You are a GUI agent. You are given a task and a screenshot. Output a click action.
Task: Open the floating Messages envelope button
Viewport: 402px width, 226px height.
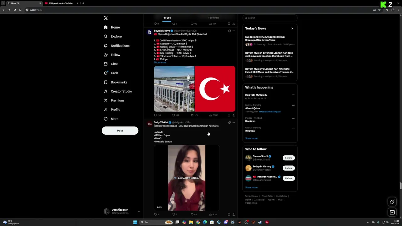pyautogui.click(x=392, y=213)
